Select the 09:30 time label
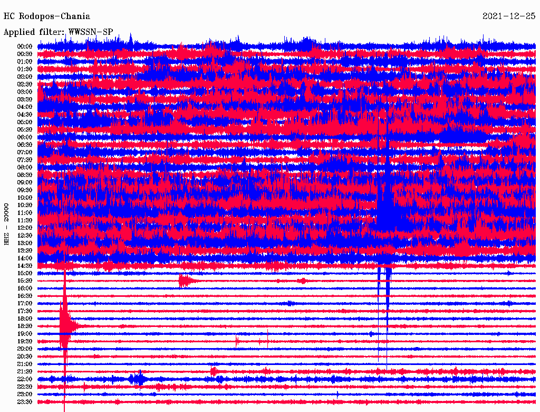The width and height of the screenshot is (540, 412). 25,190
